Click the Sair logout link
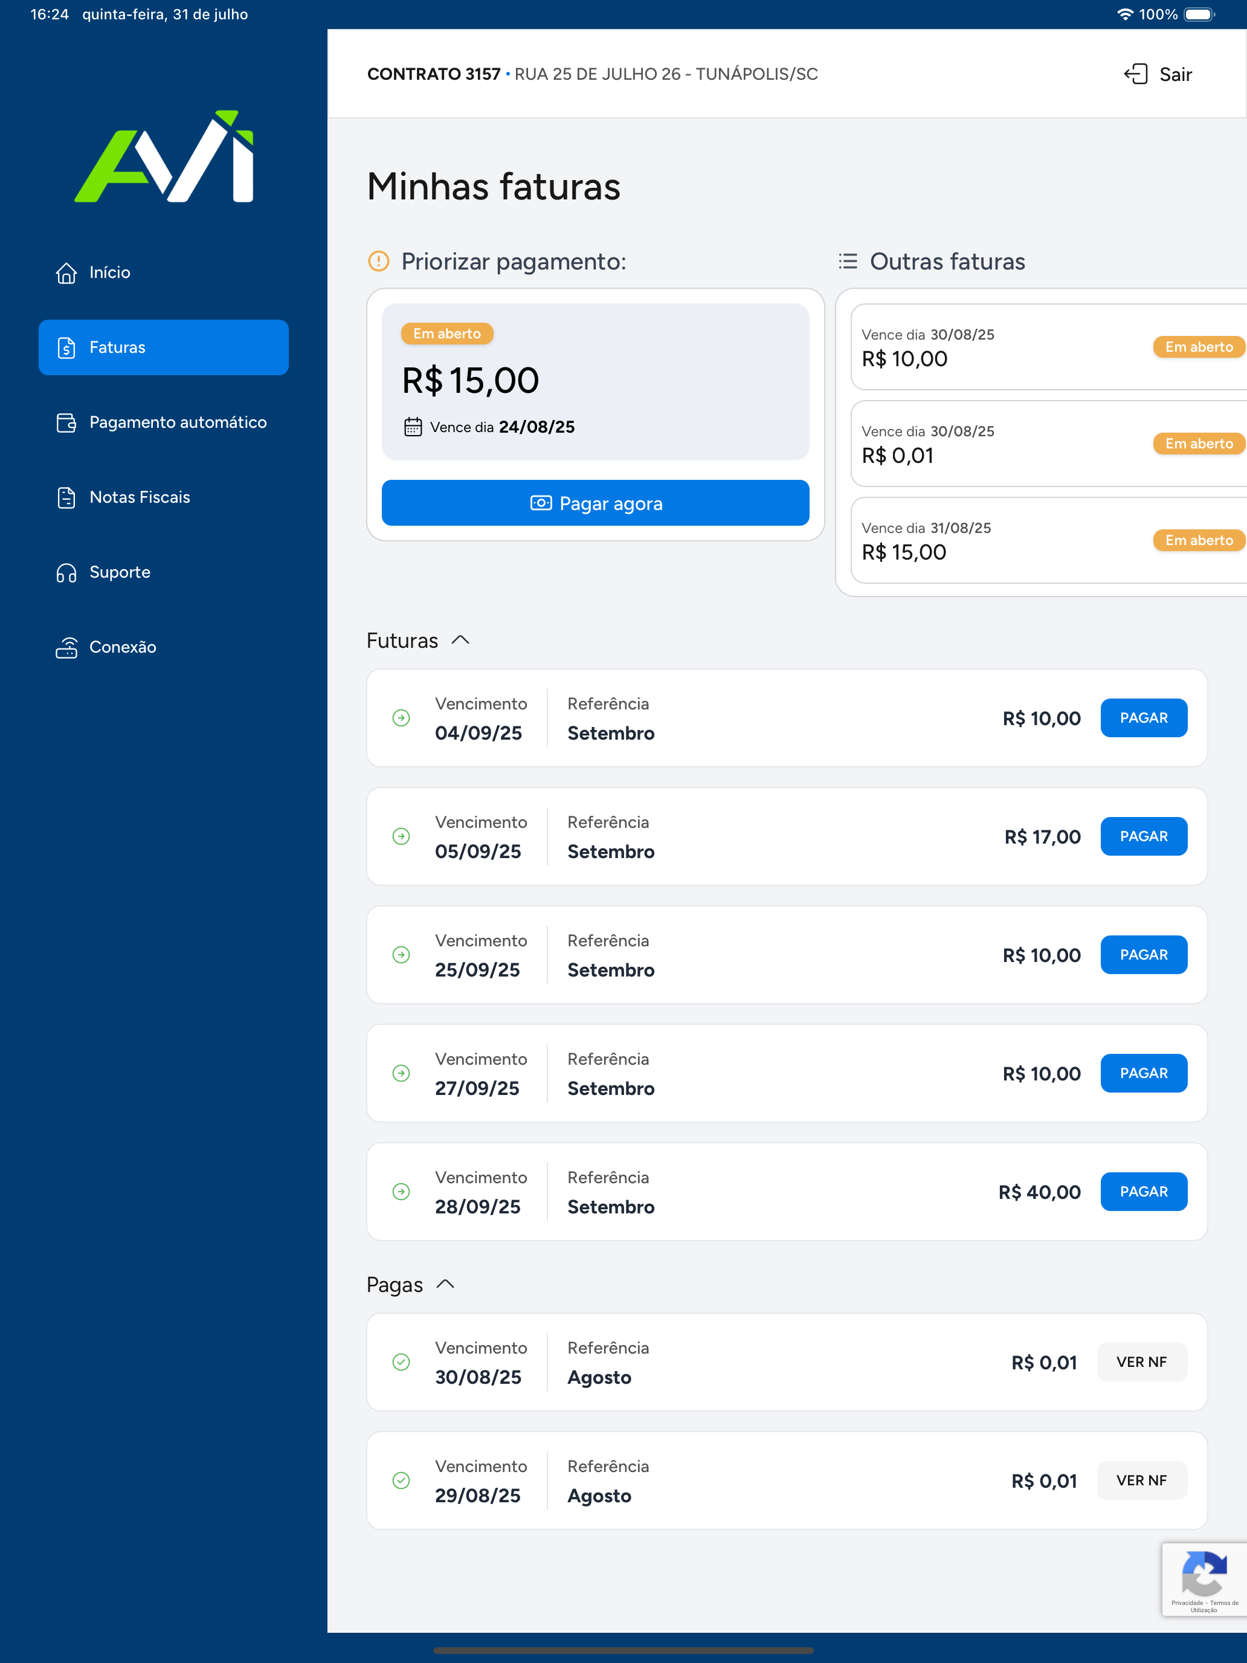The height and width of the screenshot is (1663, 1247). pos(1158,74)
